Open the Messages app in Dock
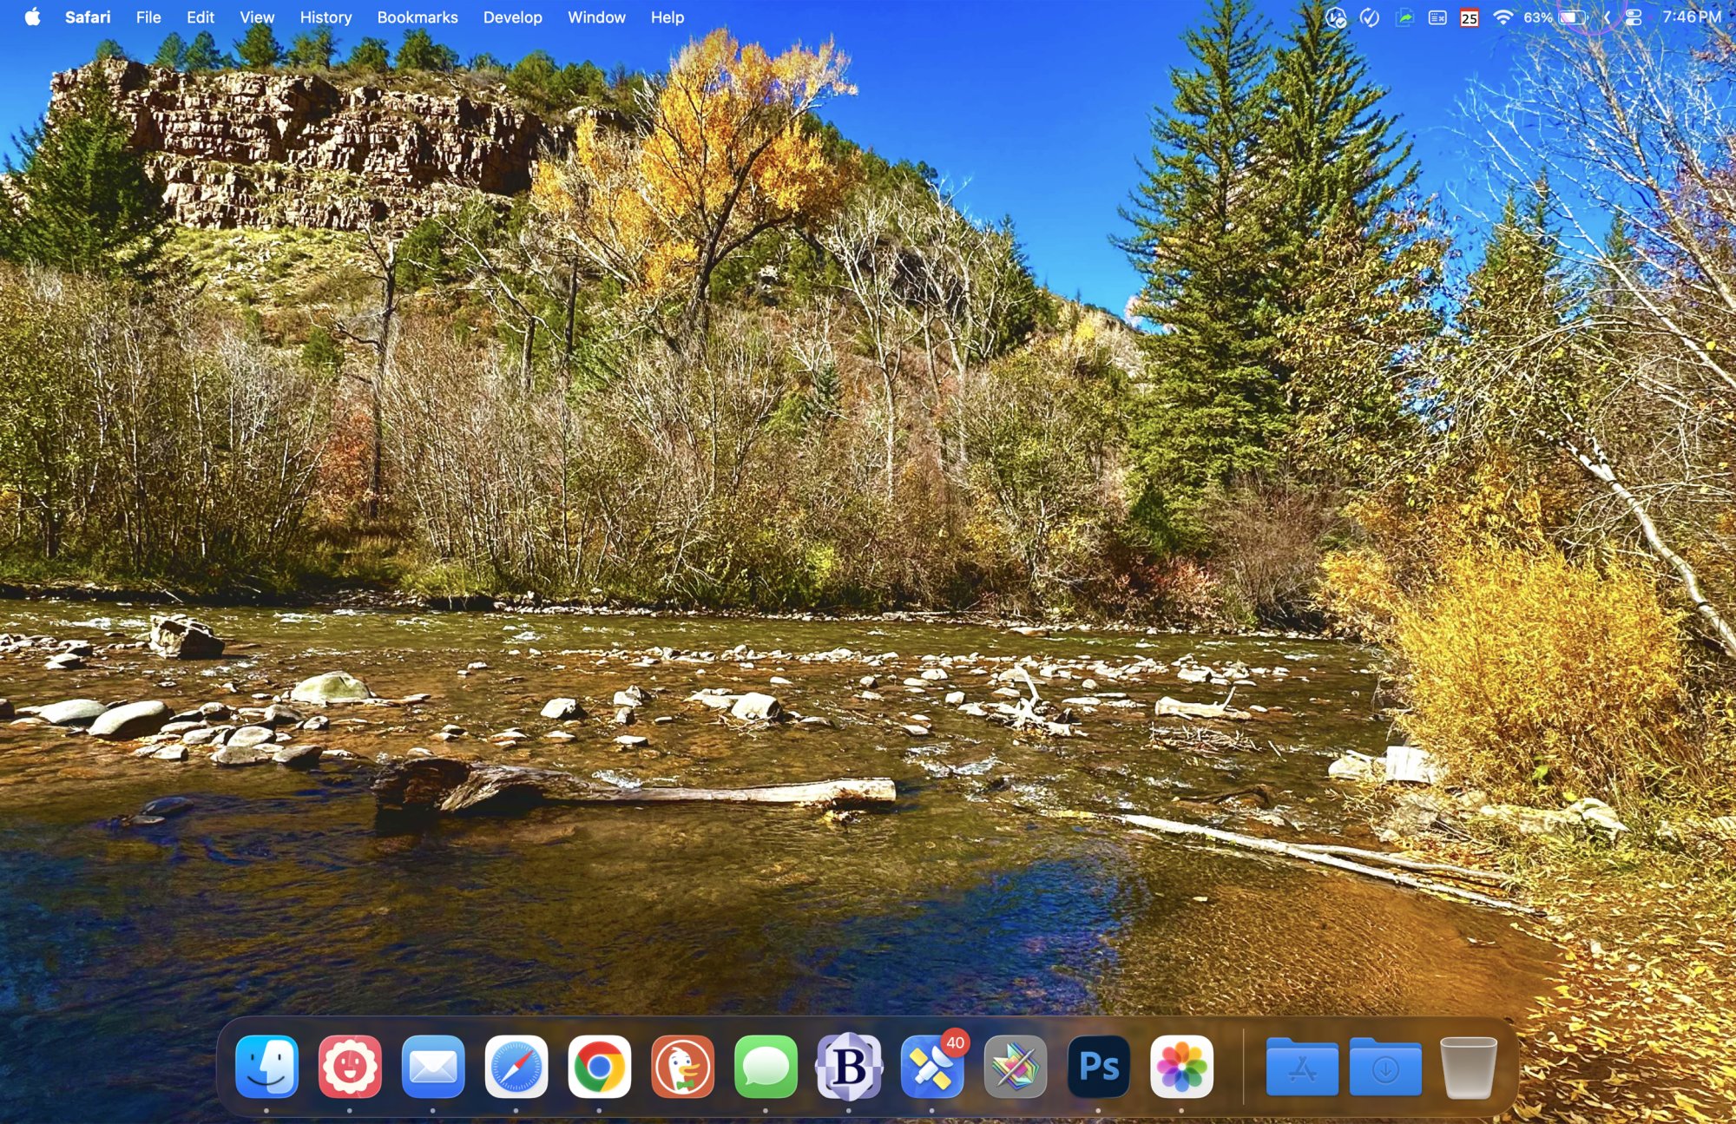Image resolution: width=1736 pixels, height=1124 pixels. coord(766,1066)
